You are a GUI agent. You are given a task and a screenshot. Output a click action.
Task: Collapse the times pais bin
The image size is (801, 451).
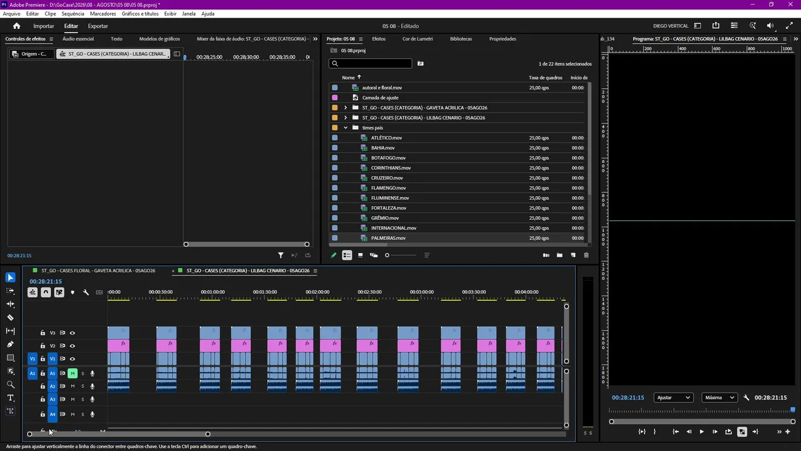345,128
